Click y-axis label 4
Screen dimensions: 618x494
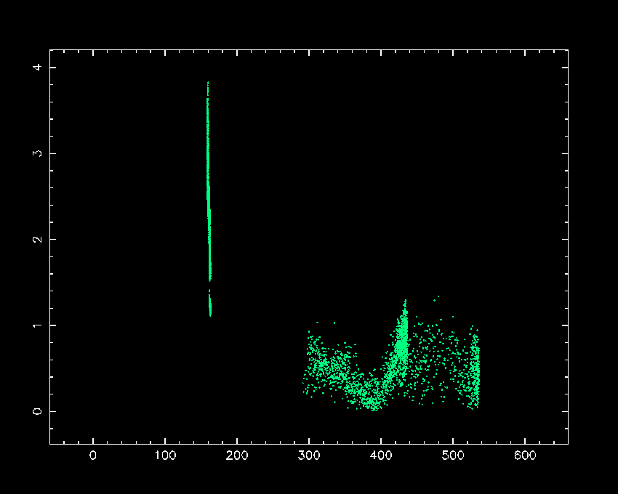(x=37, y=68)
